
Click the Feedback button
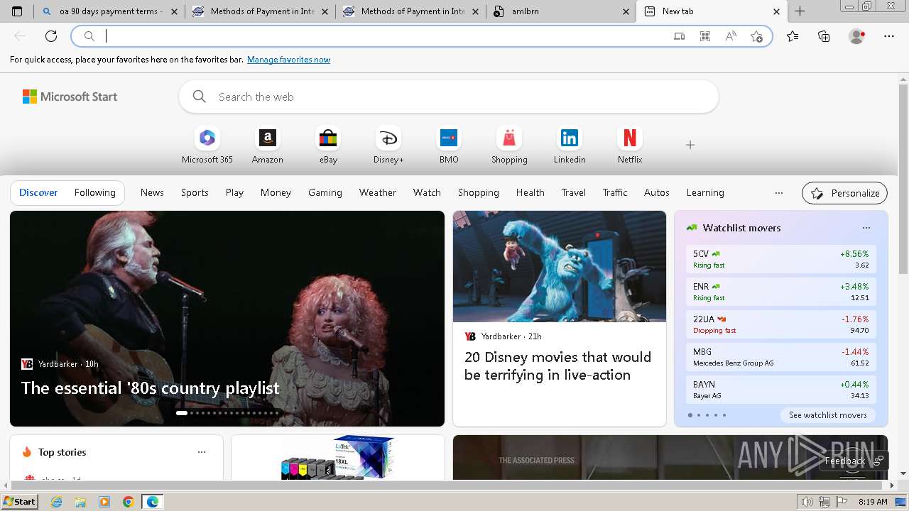tap(853, 461)
